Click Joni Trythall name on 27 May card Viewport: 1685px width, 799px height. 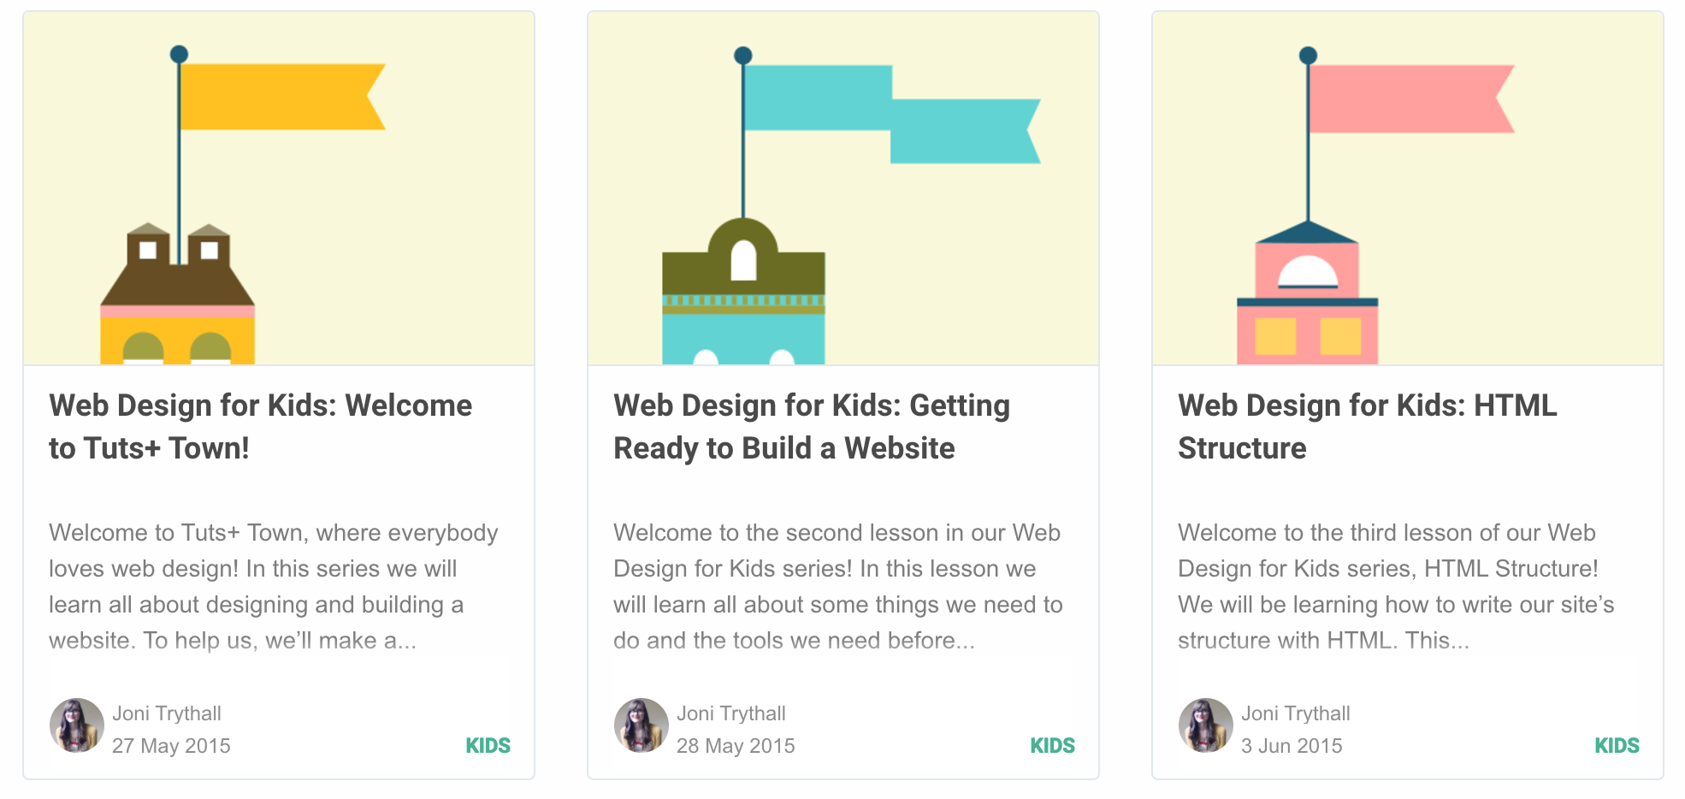tap(167, 713)
